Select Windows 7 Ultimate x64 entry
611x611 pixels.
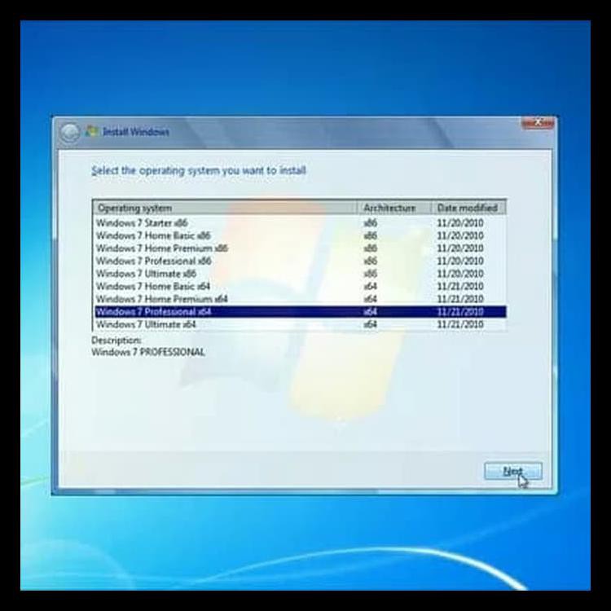click(x=146, y=324)
